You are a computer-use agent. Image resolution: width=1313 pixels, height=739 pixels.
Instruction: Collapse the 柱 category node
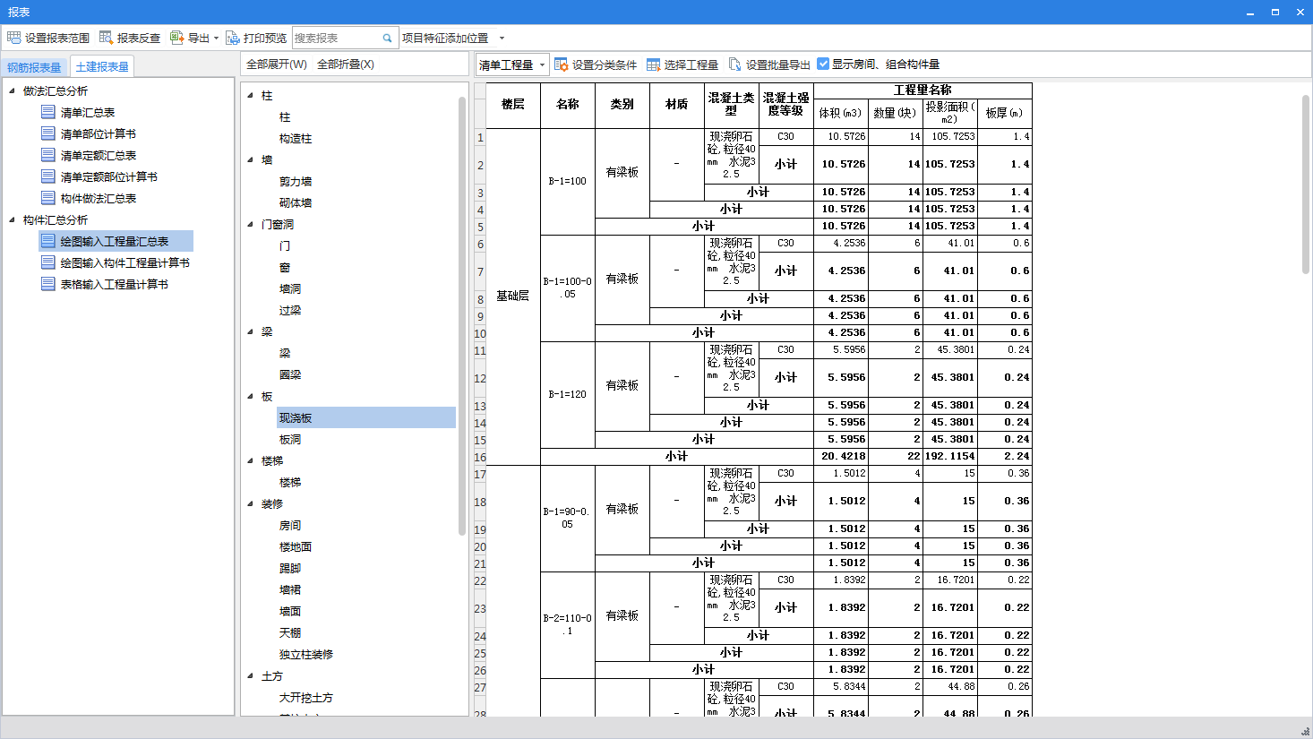(x=250, y=95)
